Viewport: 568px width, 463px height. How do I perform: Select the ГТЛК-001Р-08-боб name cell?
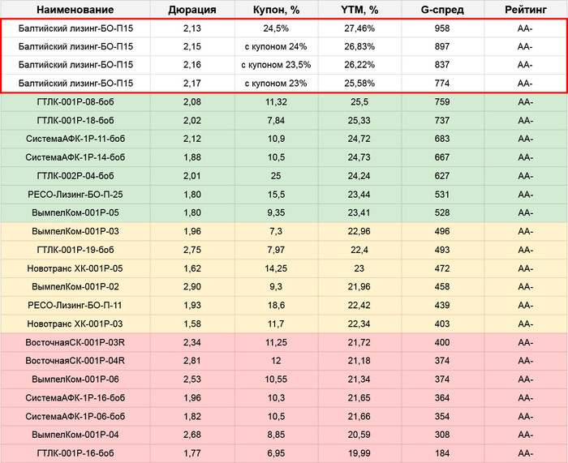[75, 102]
